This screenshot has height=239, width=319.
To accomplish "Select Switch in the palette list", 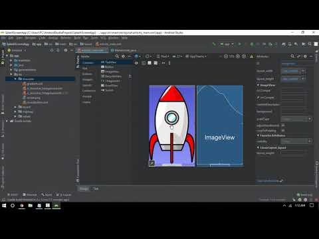I will [x=108, y=90].
